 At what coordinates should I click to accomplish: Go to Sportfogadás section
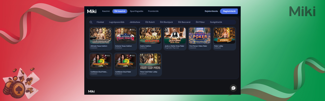(137, 11)
